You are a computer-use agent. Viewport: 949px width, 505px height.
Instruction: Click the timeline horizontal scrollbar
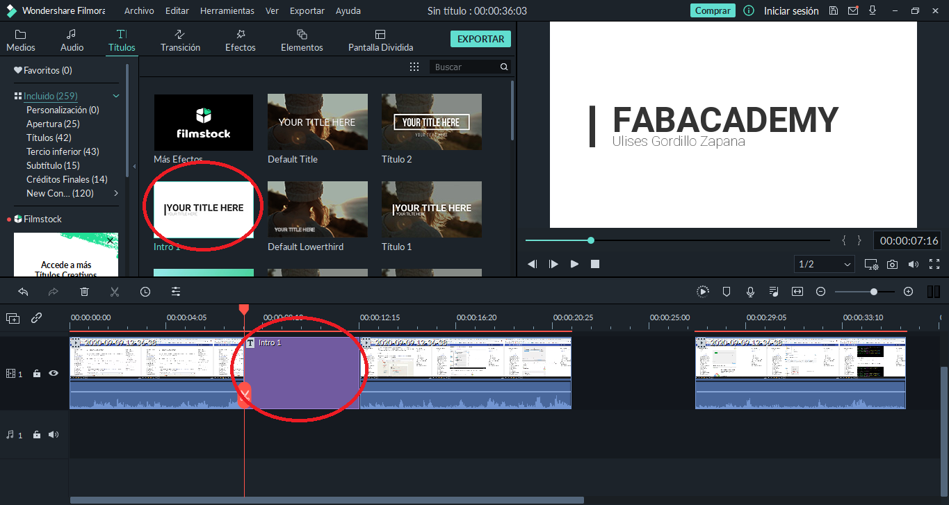[x=327, y=500]
